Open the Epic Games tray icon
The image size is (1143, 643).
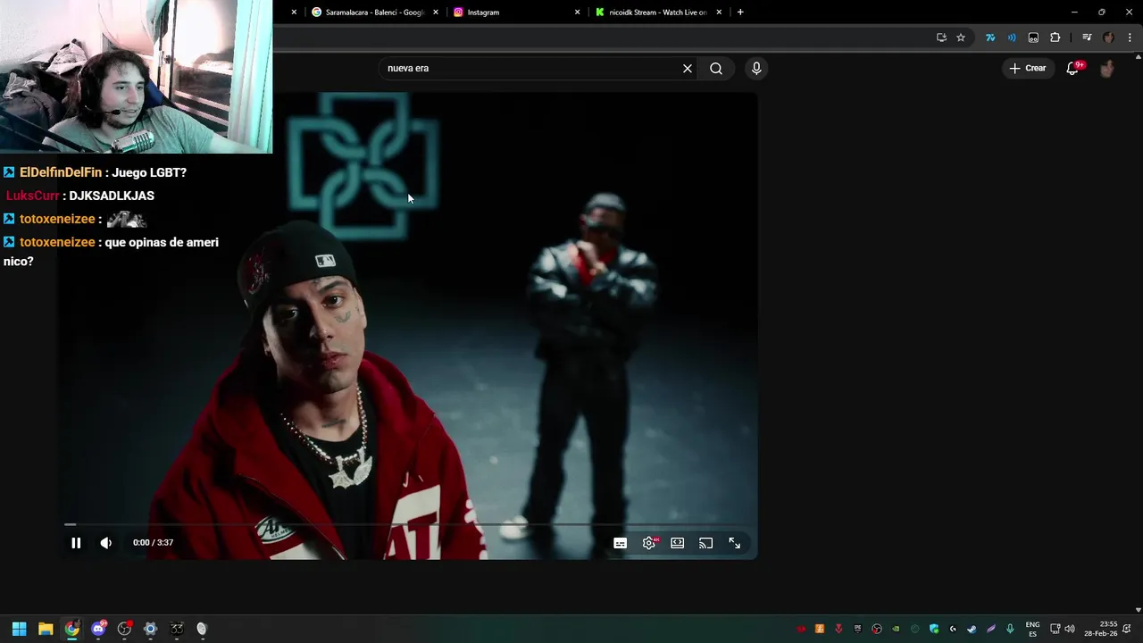(858, 629)
